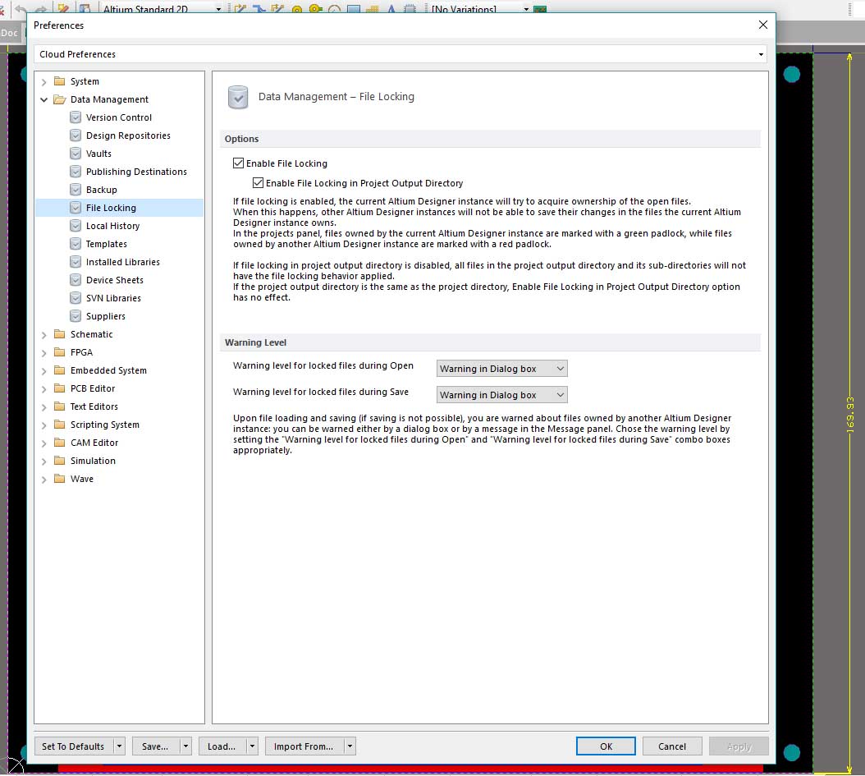Select Suppliers in the preferences tree
This screenshot has width=865, height=776.
pos(106,316)
